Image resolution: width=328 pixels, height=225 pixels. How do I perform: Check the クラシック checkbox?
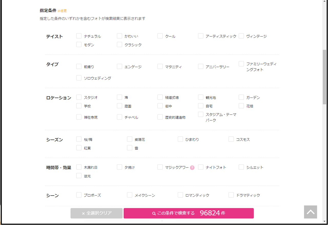pyautogui.click(x=119, y=45)
